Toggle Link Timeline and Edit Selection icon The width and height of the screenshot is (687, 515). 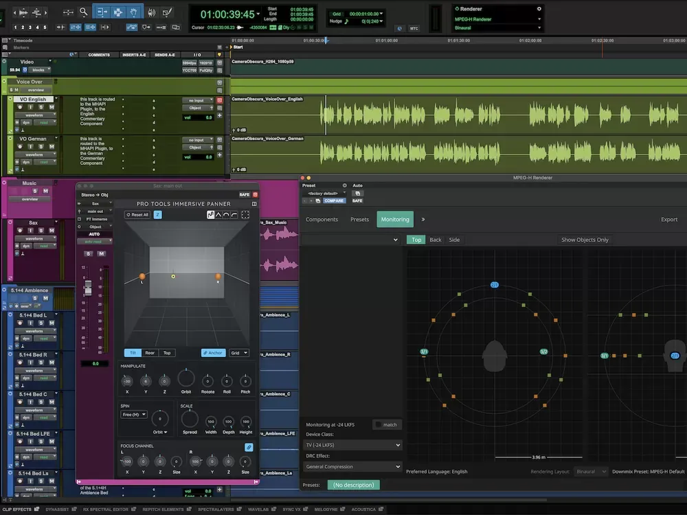click(76, 27)
